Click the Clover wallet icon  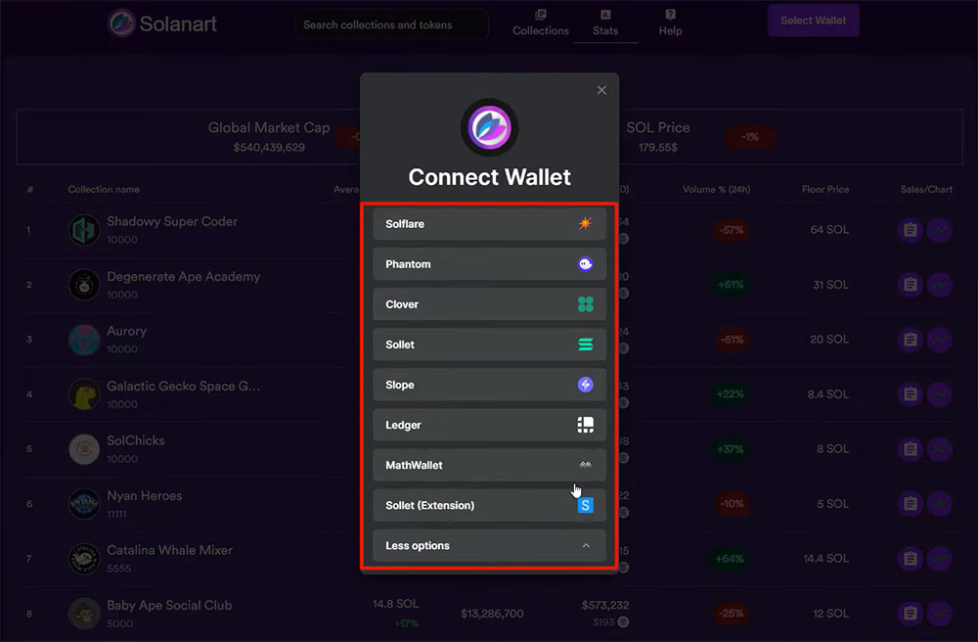pyautogui.click(x=584, y=303)
